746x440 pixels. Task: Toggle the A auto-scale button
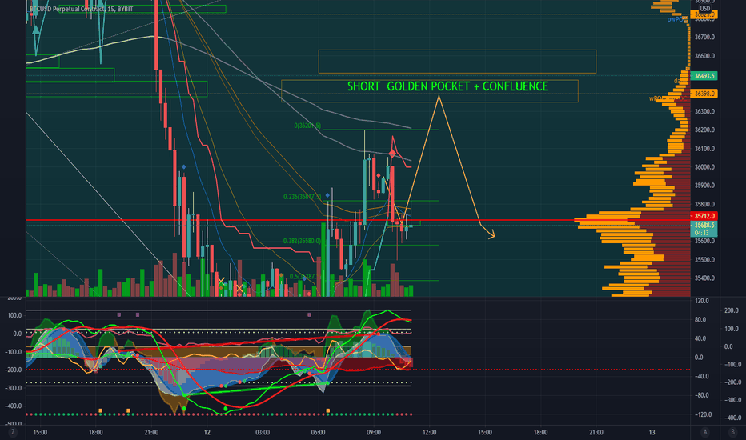coord(705,432)
